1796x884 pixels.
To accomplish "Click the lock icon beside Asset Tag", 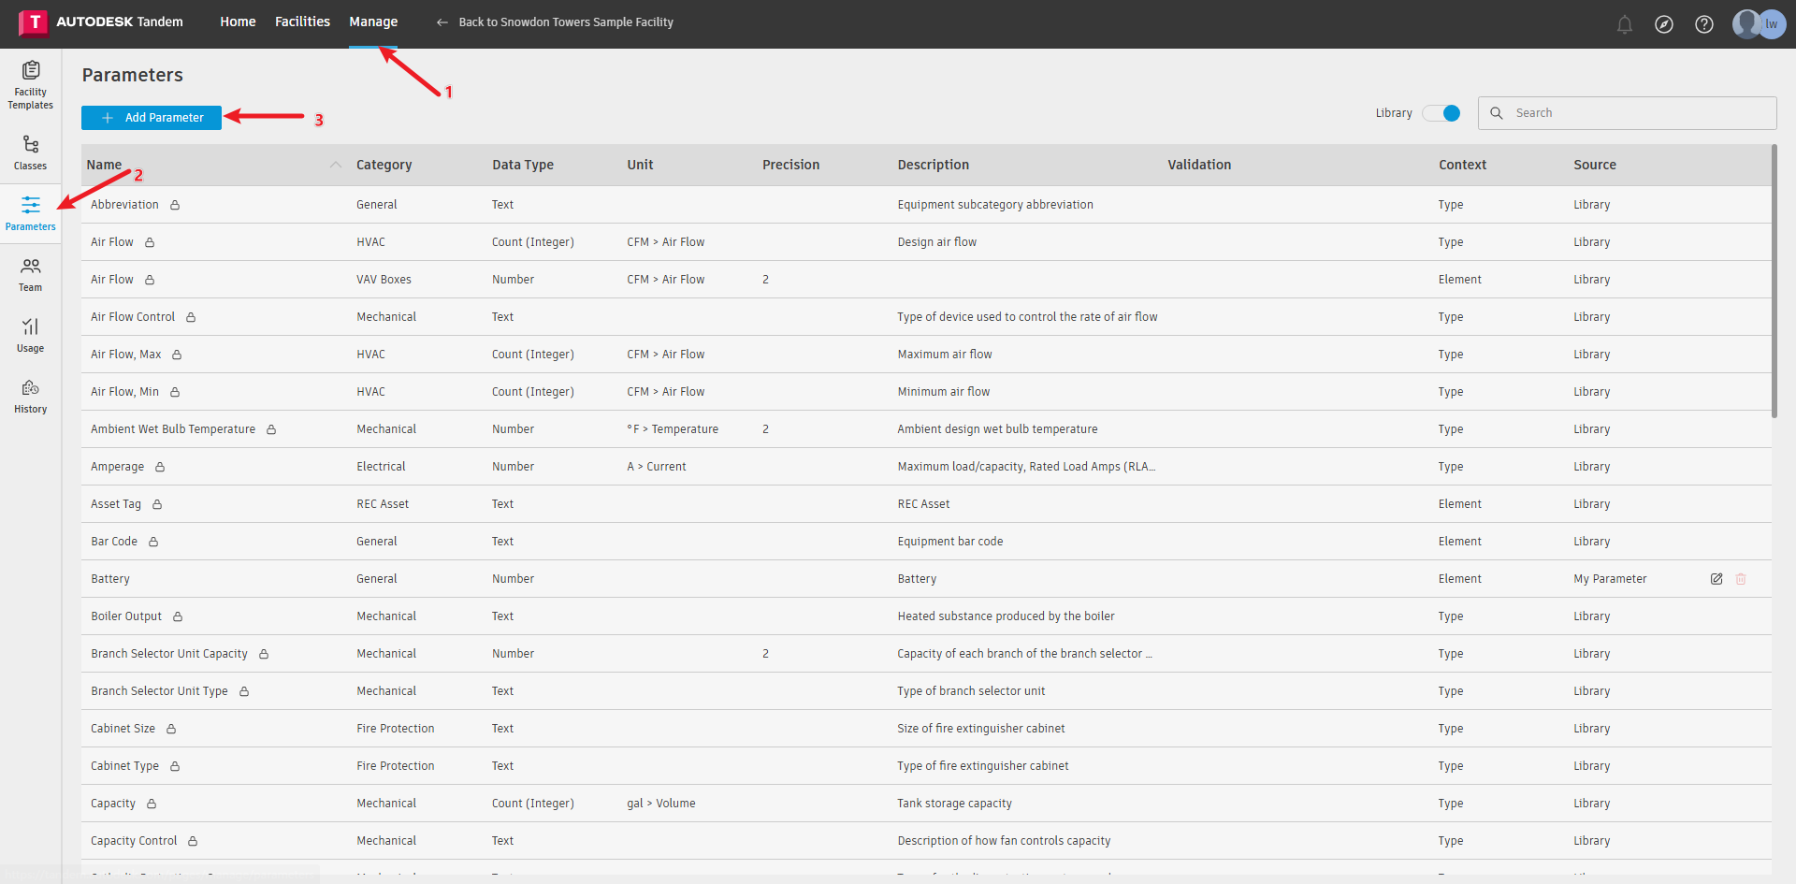I will pyautogui.click(x=157, y=504).
